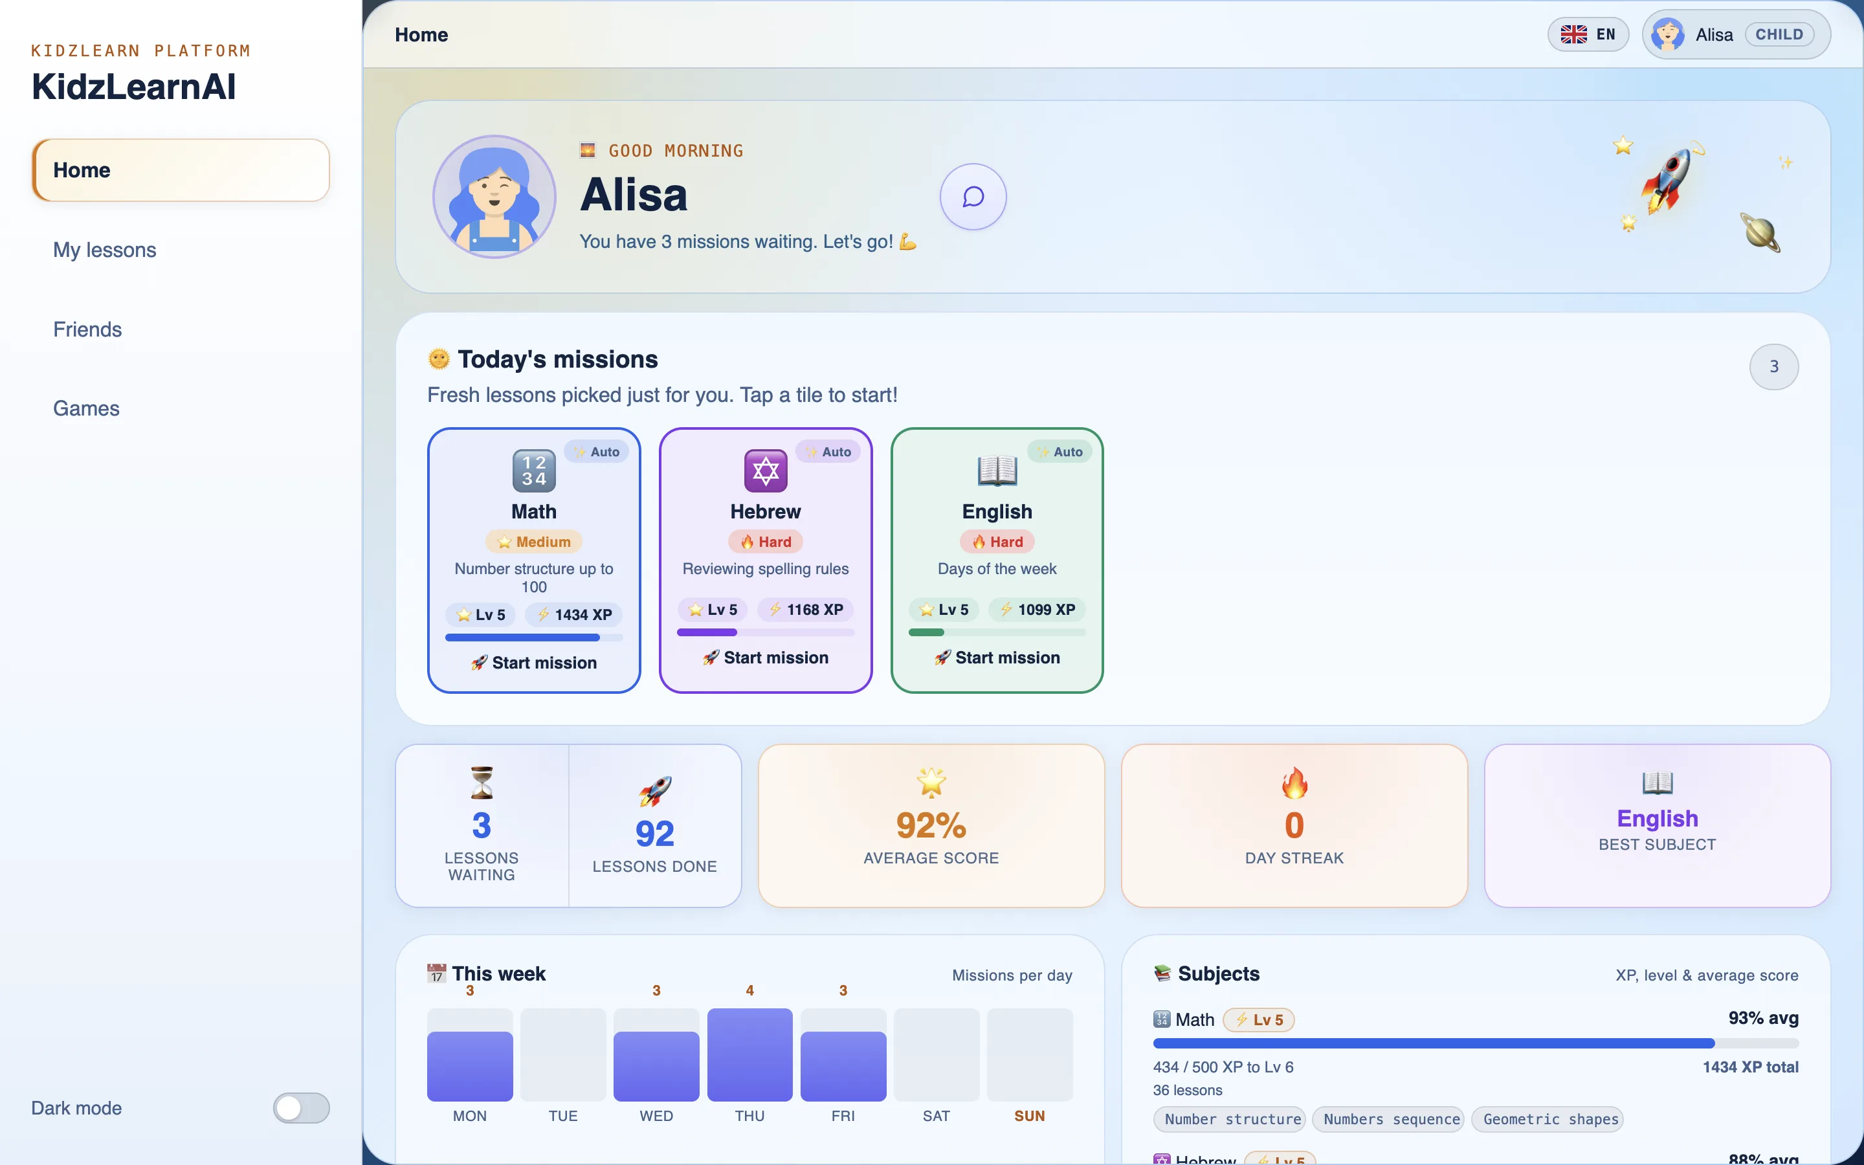Click the Math mission numbers icon
This screenshot has height=1165, width=1864.
point(534,470)
